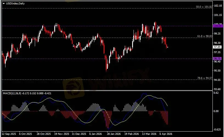The height and width of the screenshot is (137, 224).
Task: Click the 98.30 price axis value
Action: click(217, 43)
